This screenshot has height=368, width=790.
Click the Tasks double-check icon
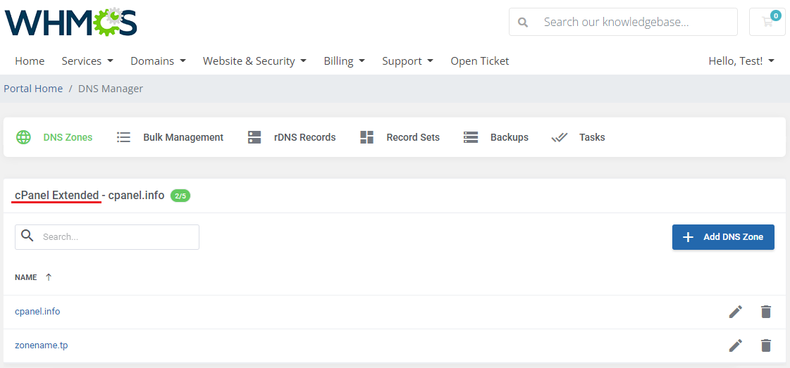point(560,137)
